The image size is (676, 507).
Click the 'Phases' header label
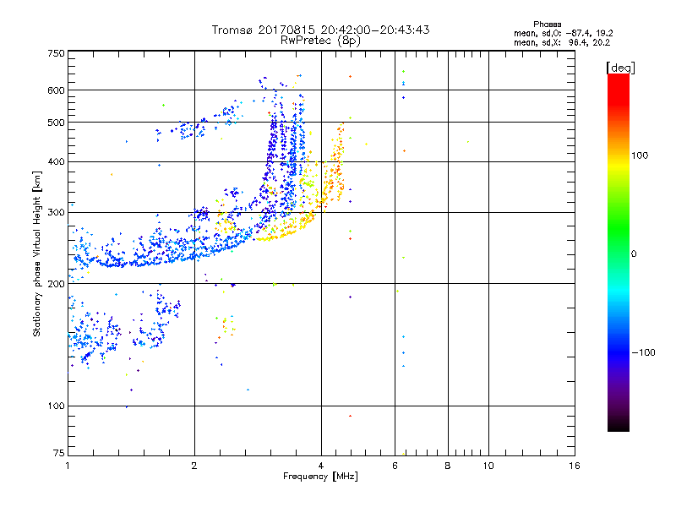tap(547, 25)
